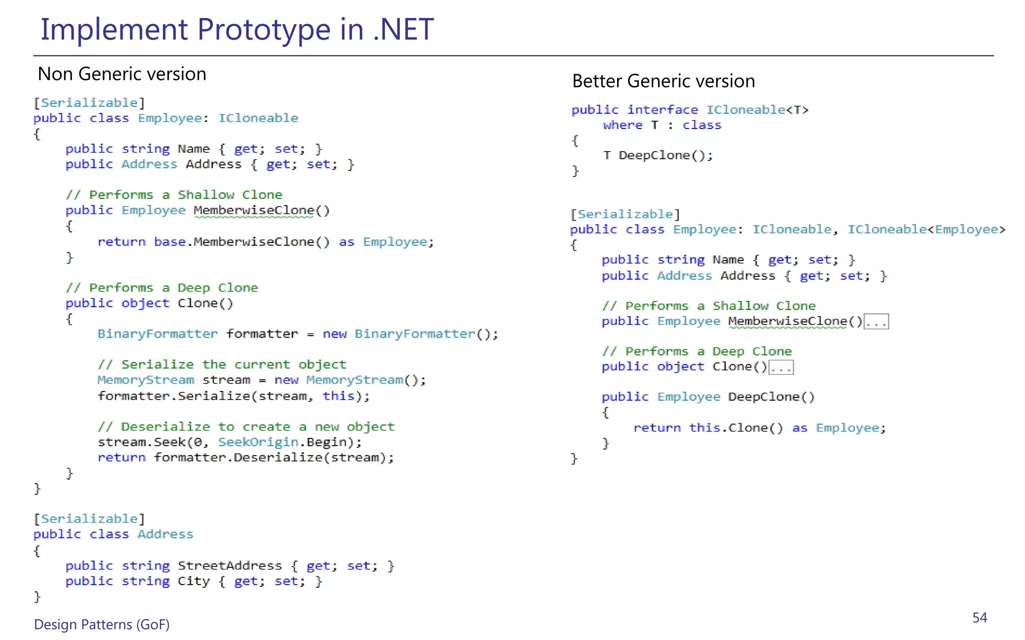Expand the collapsed MemberwiseClone() code ellipsis box

click(x=876, y=321)
